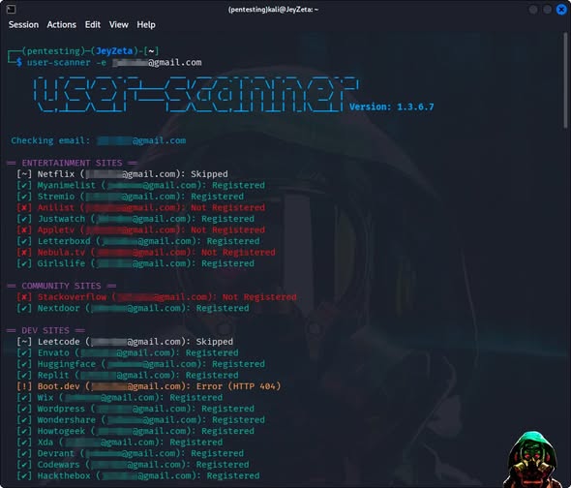This screenshot has height=488, width=571.
Task: Click the user-scanner command line text
Action: pyautogui.click(x=114, y=63)
